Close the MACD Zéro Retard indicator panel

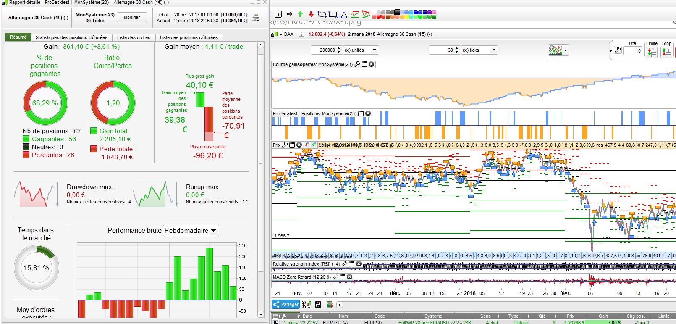point(349,277)
